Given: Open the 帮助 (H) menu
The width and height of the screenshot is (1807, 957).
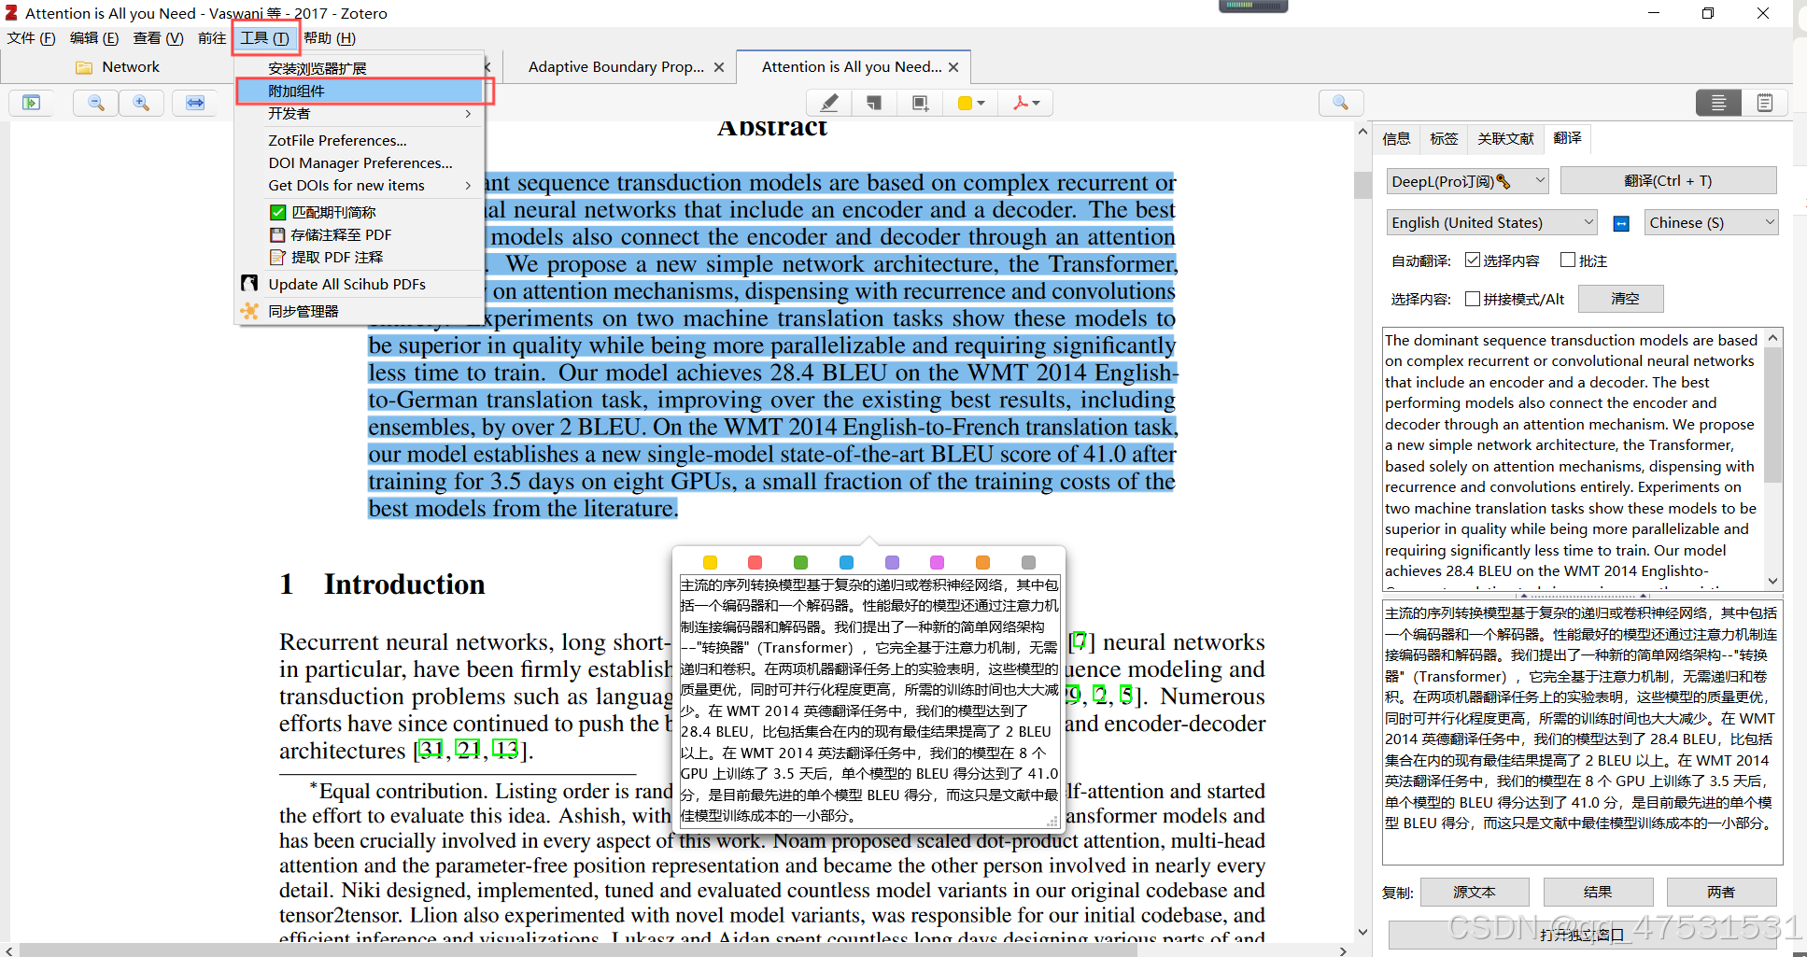Looking at the screenshot, I should (330, 38).
